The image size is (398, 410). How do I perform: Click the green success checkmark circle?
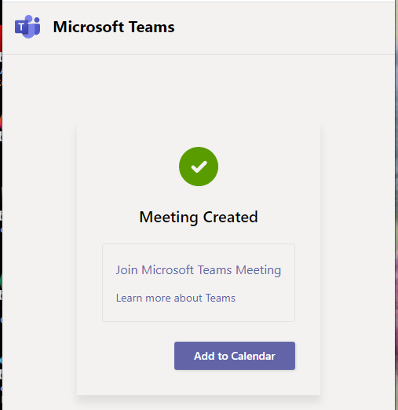click(x=199, y=167)
